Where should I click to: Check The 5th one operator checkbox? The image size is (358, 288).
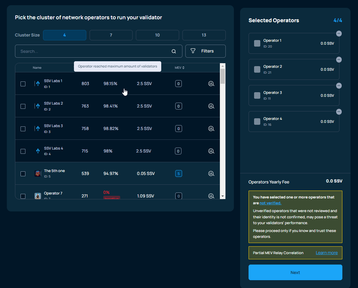click(23, 174)
